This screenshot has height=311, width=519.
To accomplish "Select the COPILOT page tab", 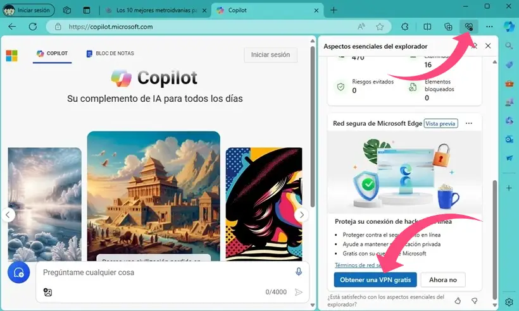I will coord(52,54).
